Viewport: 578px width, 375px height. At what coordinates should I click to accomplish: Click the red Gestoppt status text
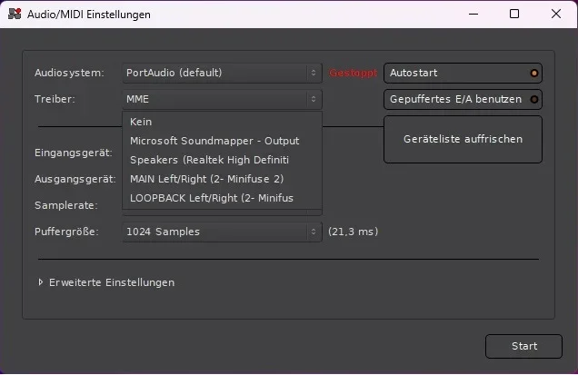tap(353, 73)
